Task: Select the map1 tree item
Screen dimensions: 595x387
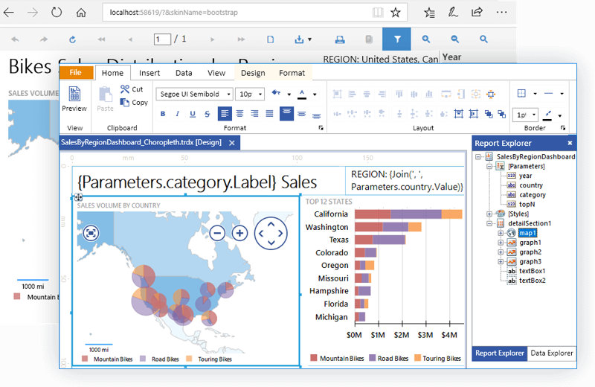Action: 527,233
